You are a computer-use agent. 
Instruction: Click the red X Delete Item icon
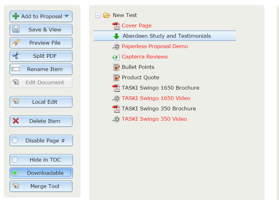[16, 121]
